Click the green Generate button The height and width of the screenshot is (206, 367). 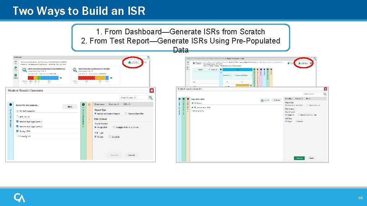click(x=299, y=158)
